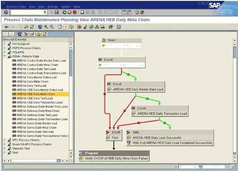Open the Process Chain menu
238x171 pixels.
pyautogui.click(x=16, y=7)
